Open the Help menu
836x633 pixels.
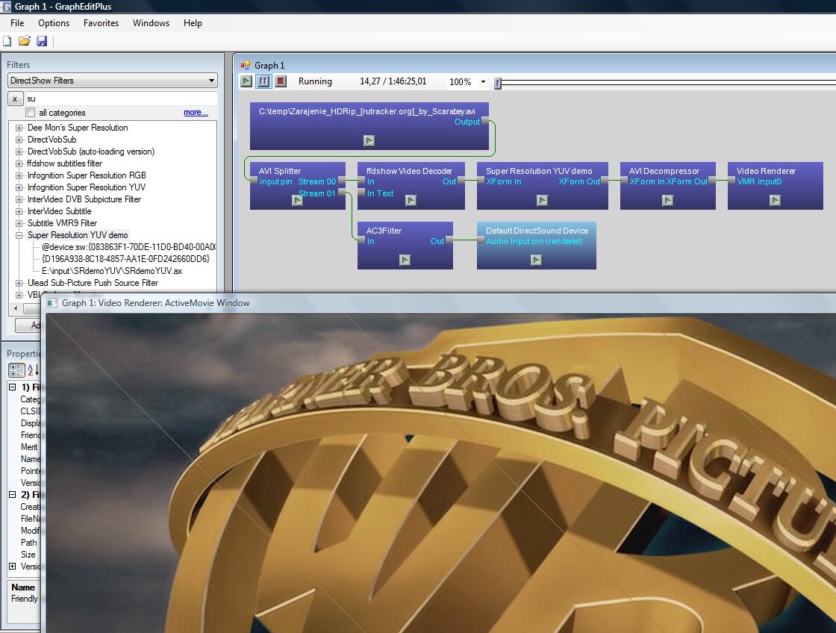click(193, 23)
